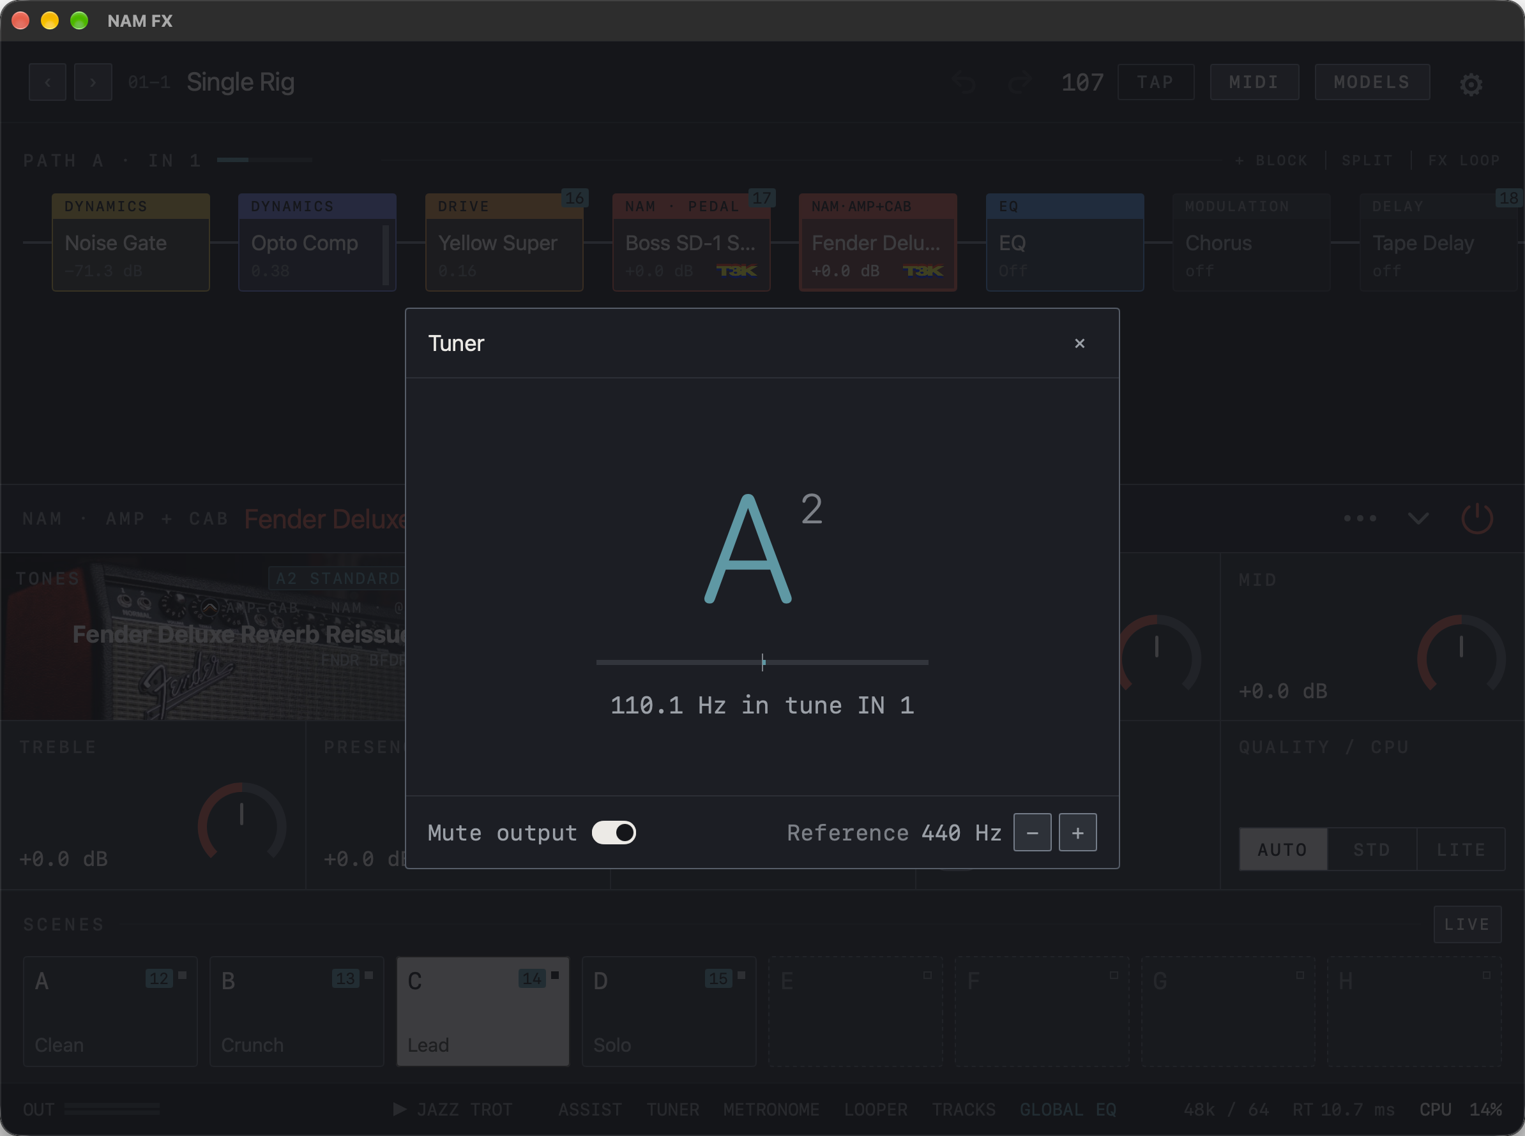Open the settings gear

coord(1471,84)
